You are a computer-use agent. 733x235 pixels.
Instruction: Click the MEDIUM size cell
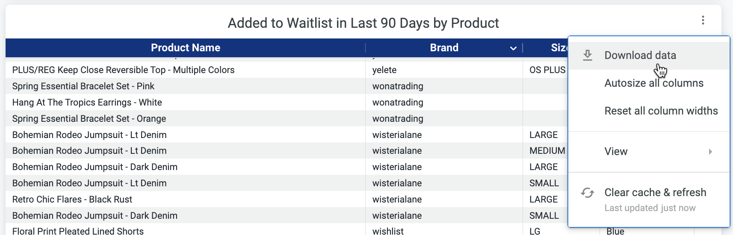click(x=547, y=151)
